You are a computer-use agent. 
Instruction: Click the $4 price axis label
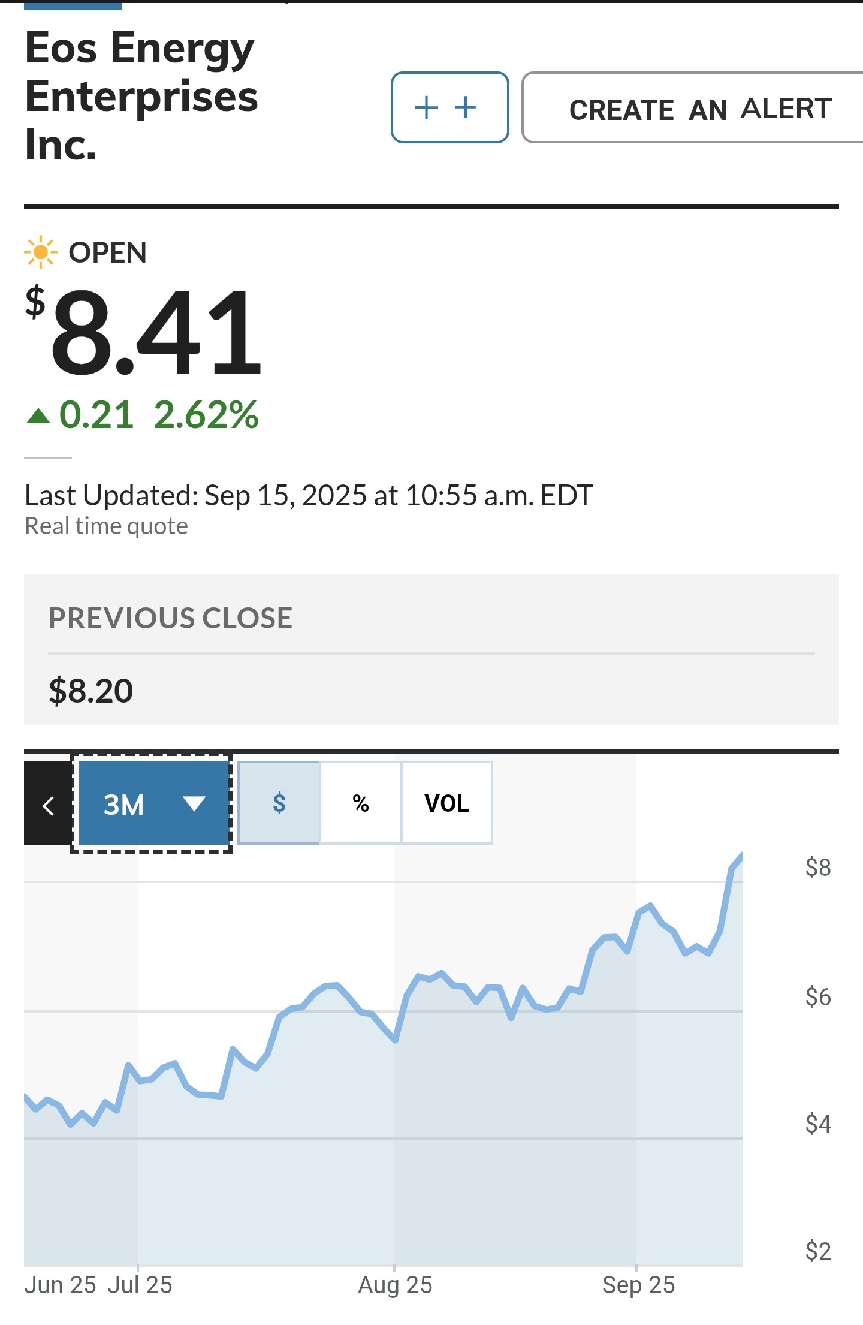818,1124
